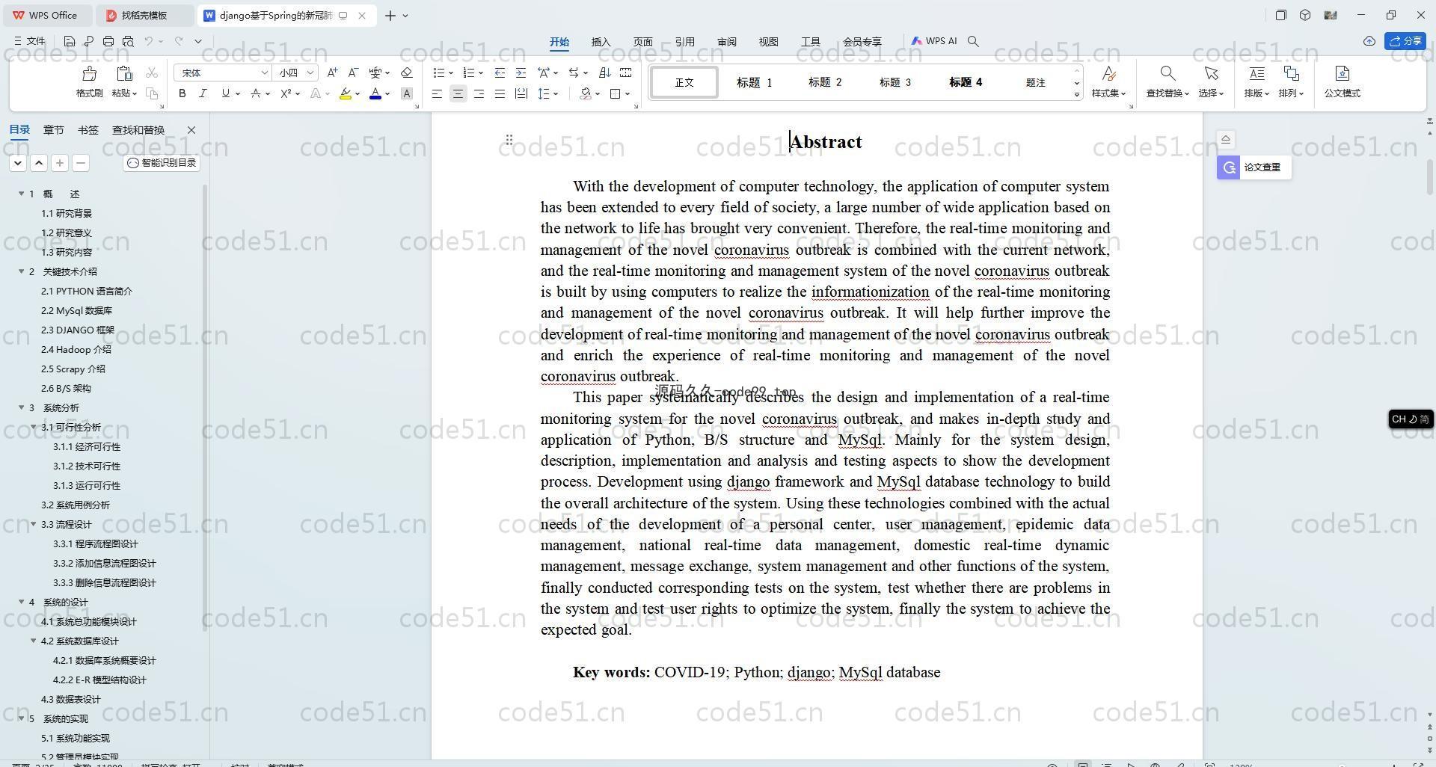
Task: Click the Increase Indent icon
Action: 521,73
